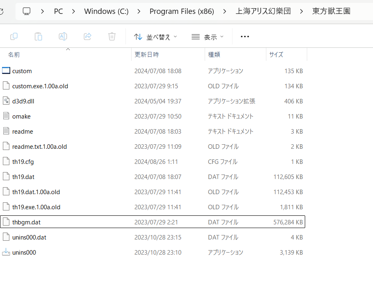373x291 pixels.
Task: Expand chevron after Windows (C:)
Action: pyautogui.click(x=139, y=11)
